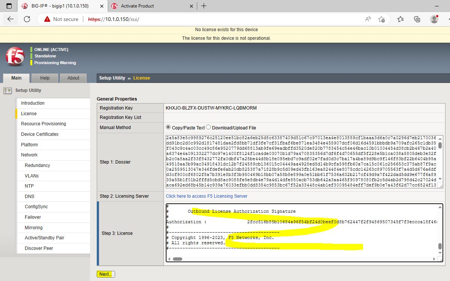Open the F5 Licensing Server link
Image resolution: width=450 pixels, height=281 pixels.
tap(207, 196)
